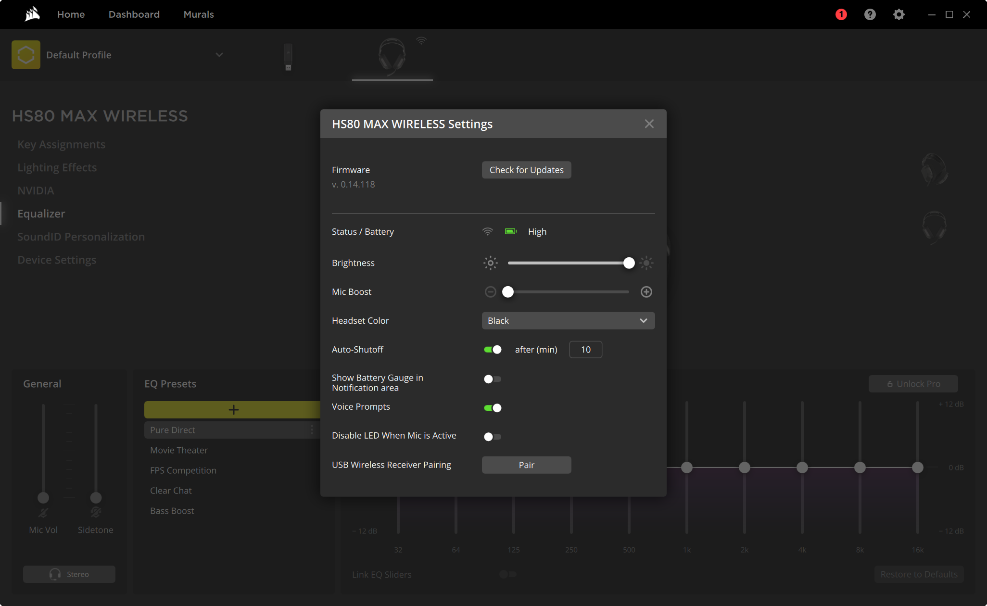The width and height of the screenshot is (987, 606).
Task: Open SoundID Personalization section
Action: (81, 237)
